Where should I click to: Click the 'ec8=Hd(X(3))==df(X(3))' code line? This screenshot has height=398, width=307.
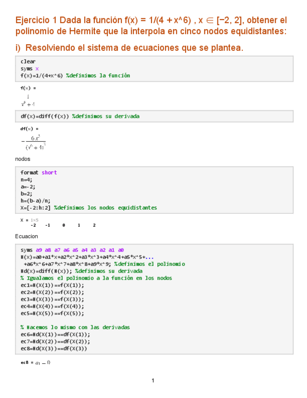tap(53, 348)
